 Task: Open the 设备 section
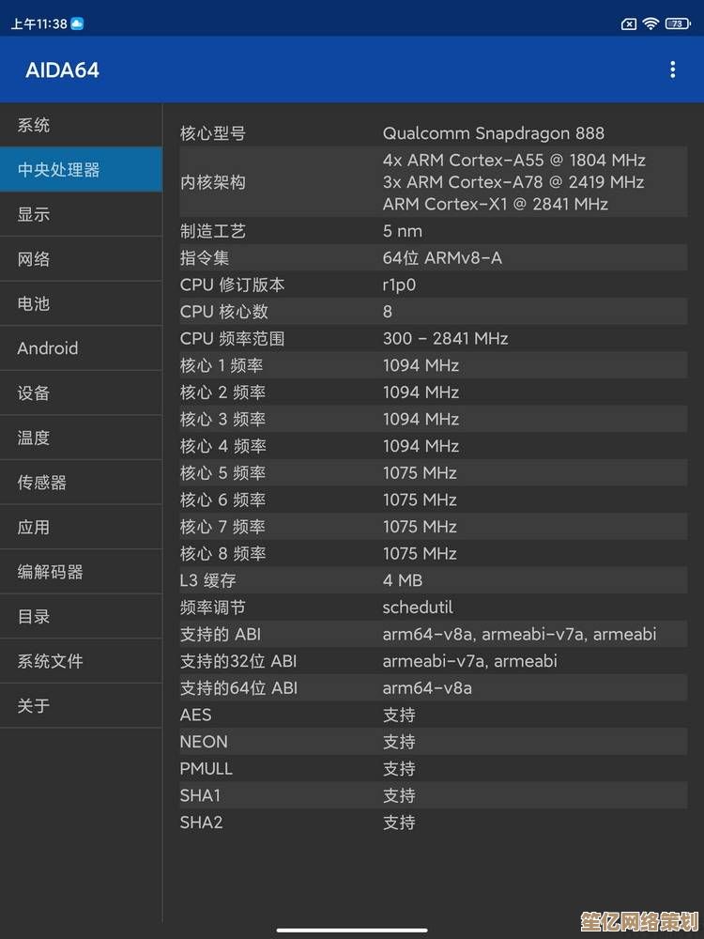pyautogui.click(x=81, y=393)
